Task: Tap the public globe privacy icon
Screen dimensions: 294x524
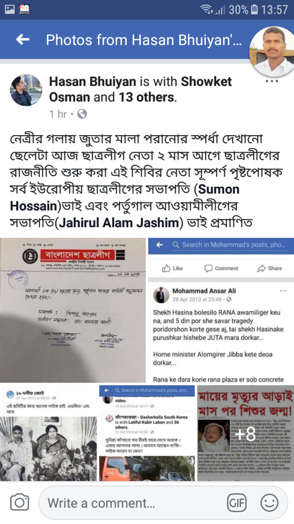Action: (x=82, y=114)
